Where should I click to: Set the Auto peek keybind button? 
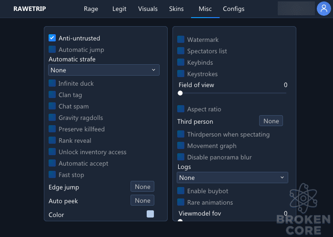142,200
